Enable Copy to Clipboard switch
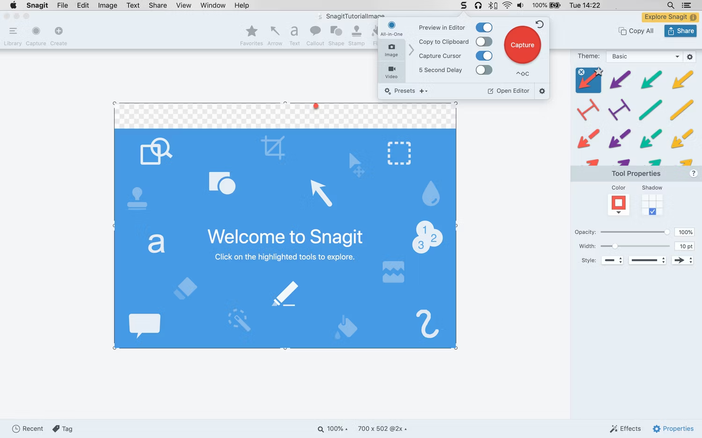 tap(484, 42)
